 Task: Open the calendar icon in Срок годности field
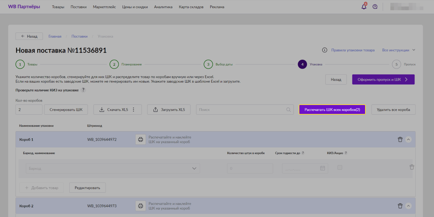click(x=323, y=168)
